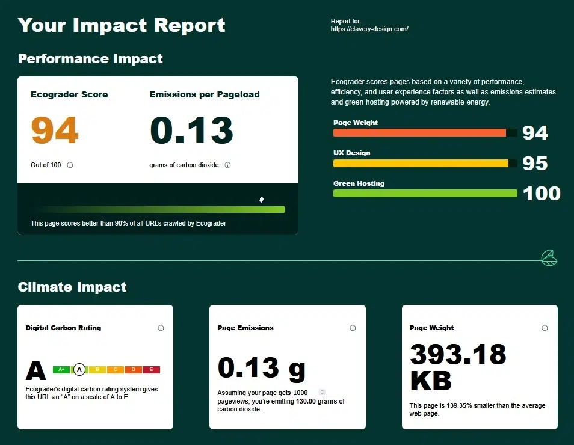Image resolution: width=574 pixels, height=445 pixels.
Task: Click the D rating segment
Action: pos(133,370)
